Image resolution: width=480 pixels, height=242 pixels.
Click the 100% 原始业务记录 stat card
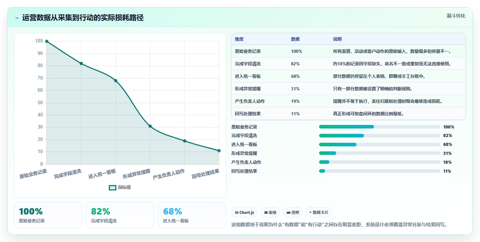[x=48, y=215]
